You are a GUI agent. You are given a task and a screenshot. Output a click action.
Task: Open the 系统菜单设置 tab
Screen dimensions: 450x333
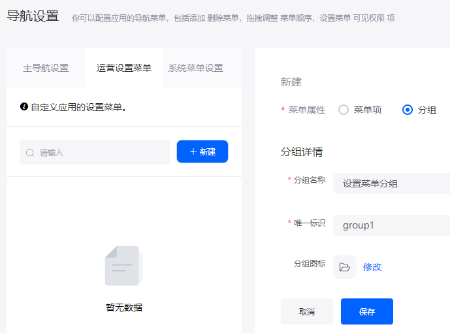tap(196, 68)
